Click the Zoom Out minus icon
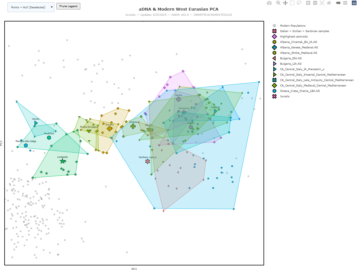The width and height of the screenshot is (357, 270). (x=315, y=3)
